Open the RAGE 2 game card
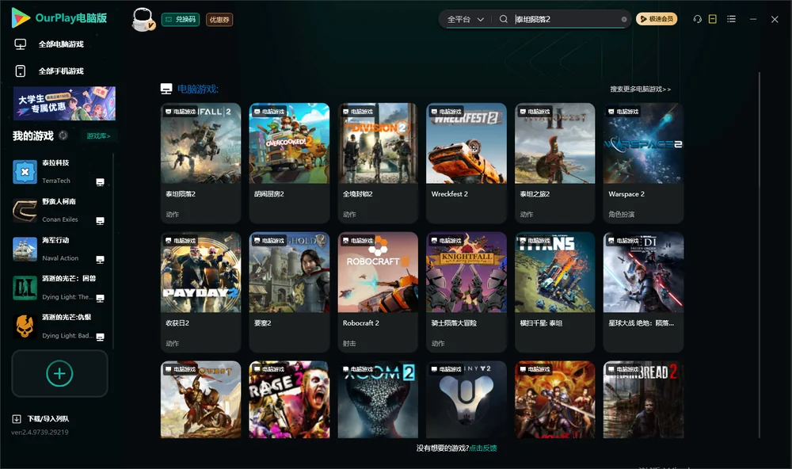 (289, 399)
